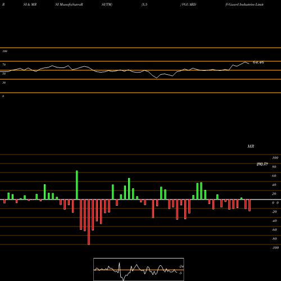
Task: Click the 'SI & MR' header label
Action: click(x=30, y=4)
